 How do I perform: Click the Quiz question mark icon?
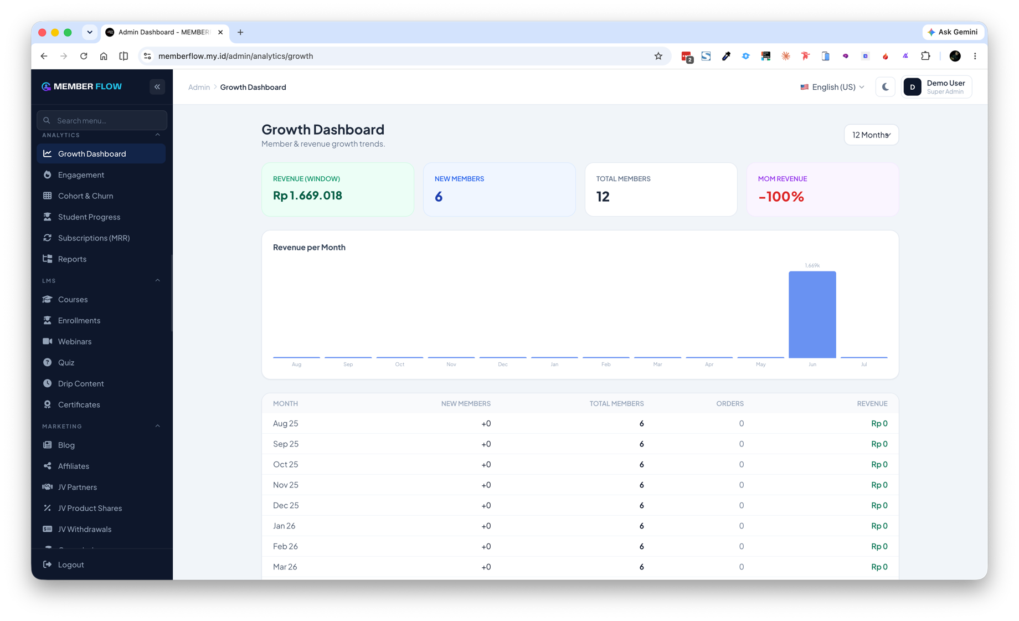48,362
